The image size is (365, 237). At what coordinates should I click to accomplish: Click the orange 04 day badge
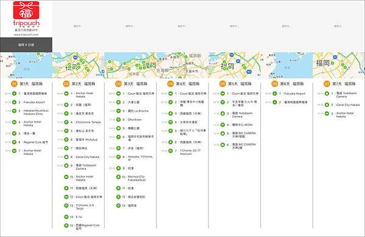tap(170, 84)
